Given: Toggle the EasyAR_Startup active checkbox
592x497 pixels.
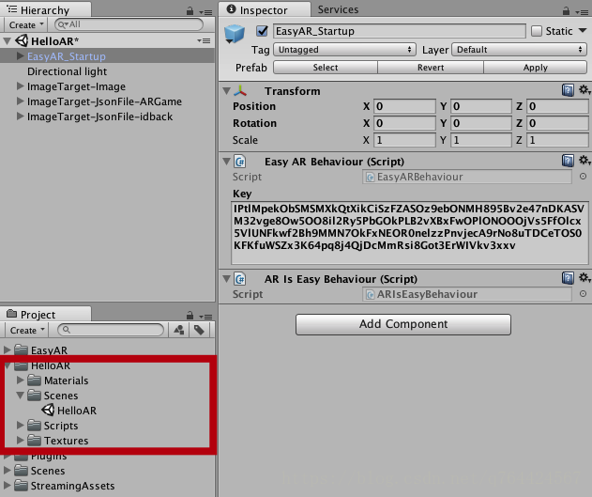Looking at the screenshot, I should point(262,31).
